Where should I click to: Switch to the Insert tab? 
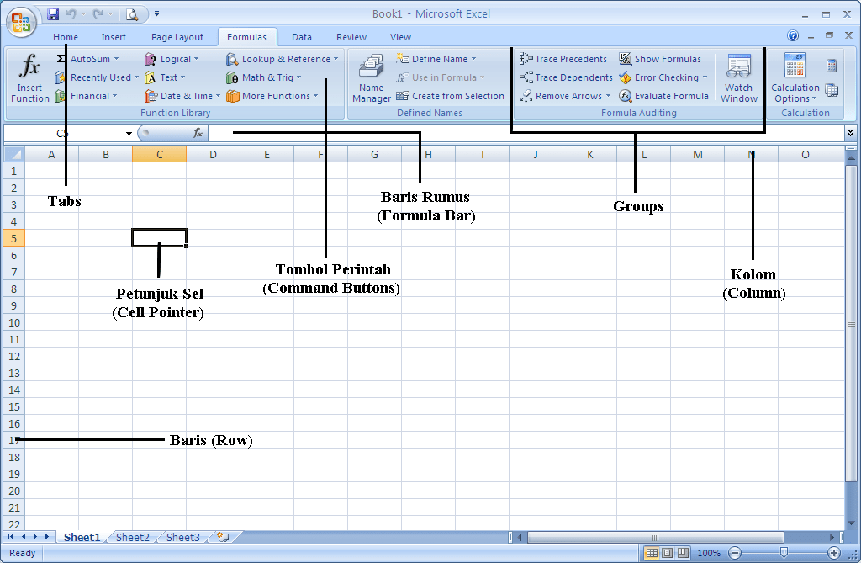pos(114,37)
